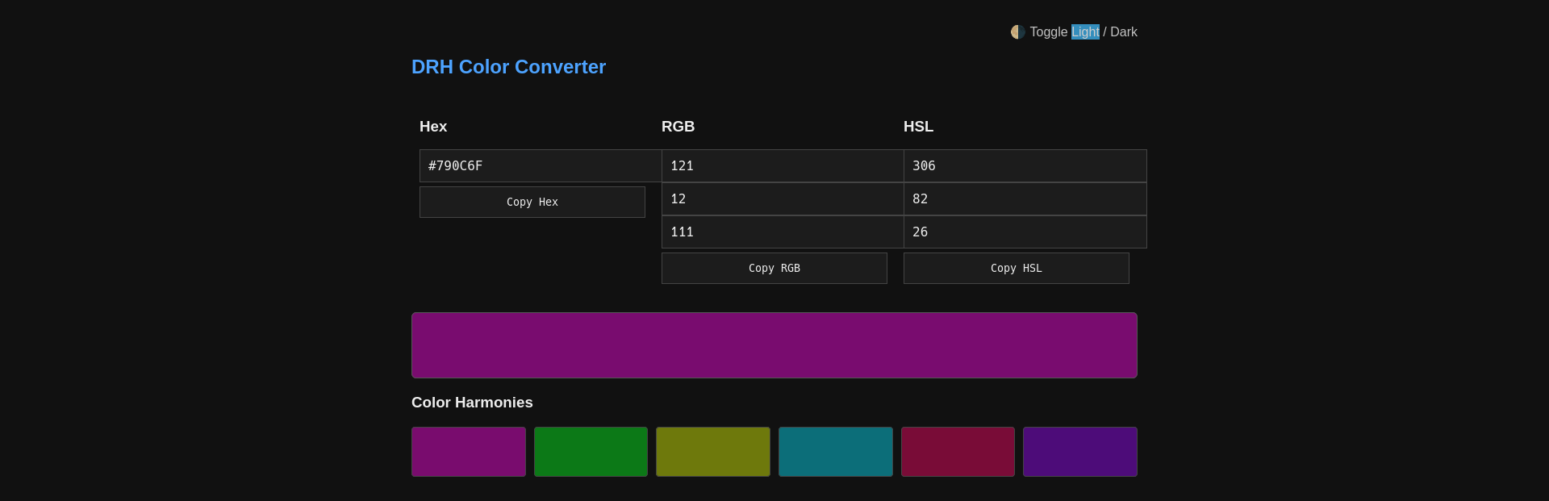Select the indigo violet harmony swatch
Screen dimensions: 1549x501
coord(1079,452)
